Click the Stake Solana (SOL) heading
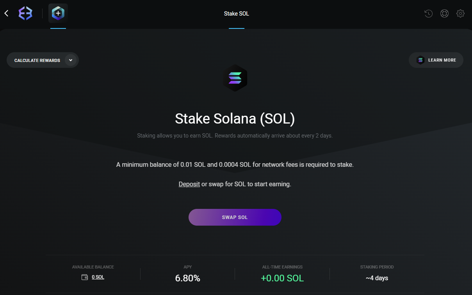Screen dimensions: 472x295 pos(235,118)
